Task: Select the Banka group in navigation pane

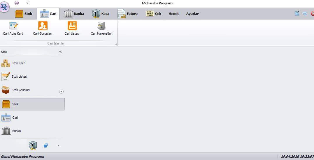Action: pyautogui.click(x=16, y=131)
